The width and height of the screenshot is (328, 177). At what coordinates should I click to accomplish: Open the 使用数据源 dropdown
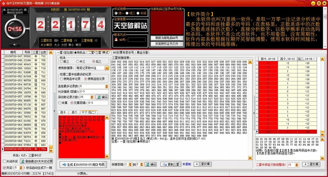click(x=107, y=68)
